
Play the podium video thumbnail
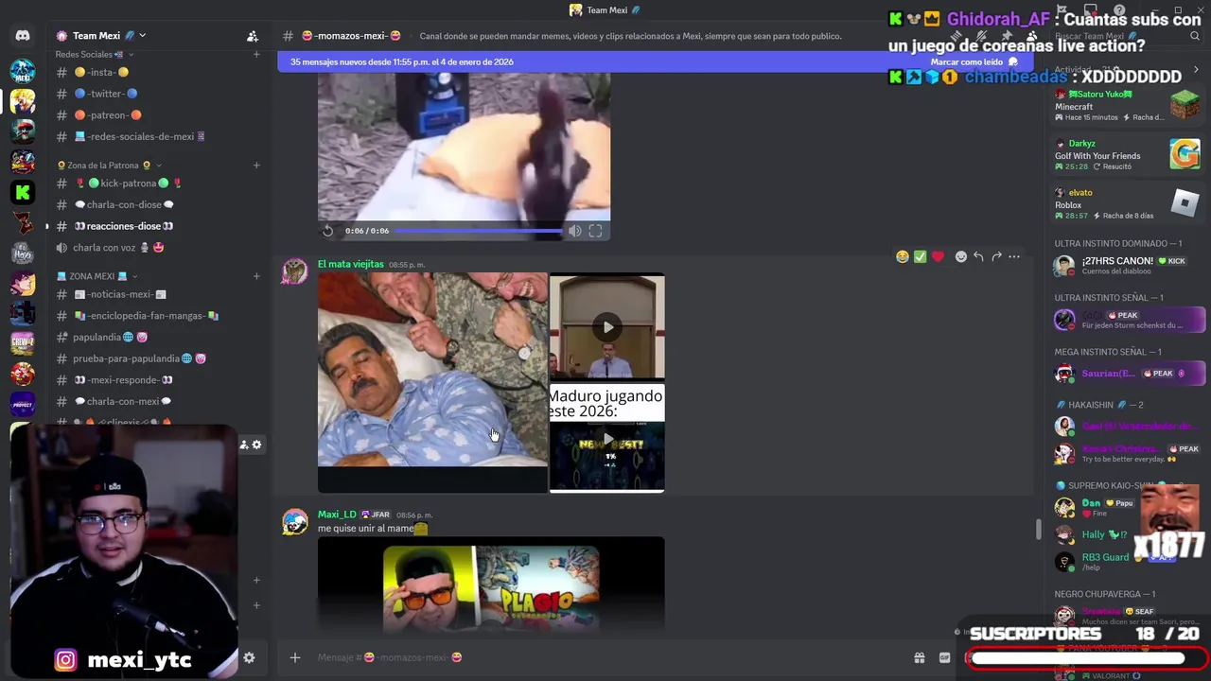click(x=607, y=327)
